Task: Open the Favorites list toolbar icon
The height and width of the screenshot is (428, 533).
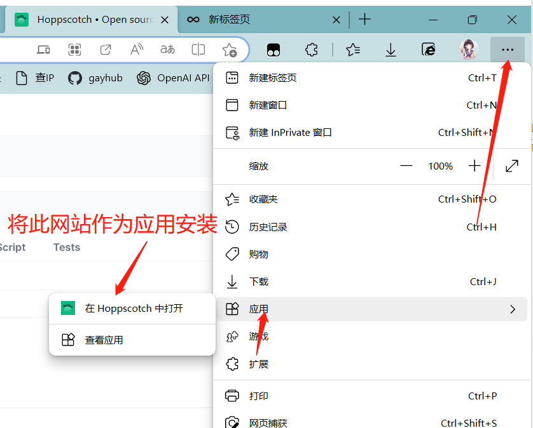Action: [353, 50]
